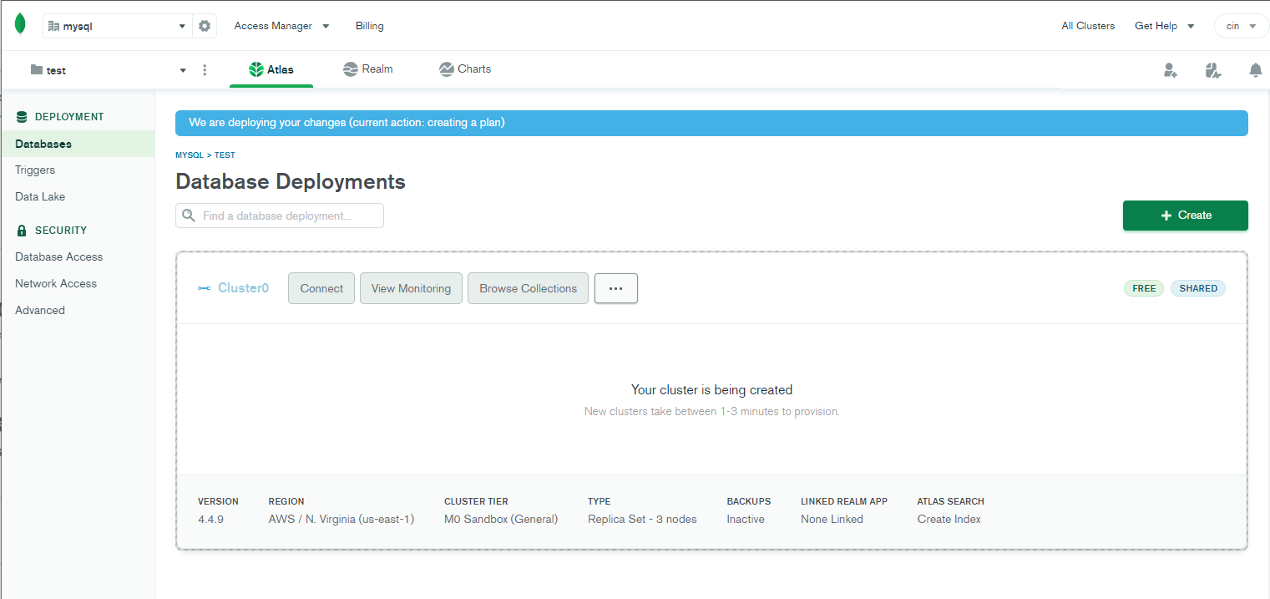Screen dimensions: 1270x599
Task: Click version '4.4.9' text
Action: click(210, 519)
